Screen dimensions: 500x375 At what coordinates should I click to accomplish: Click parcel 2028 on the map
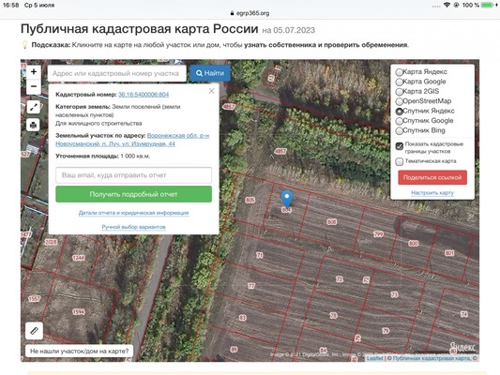tap(51, 242)
